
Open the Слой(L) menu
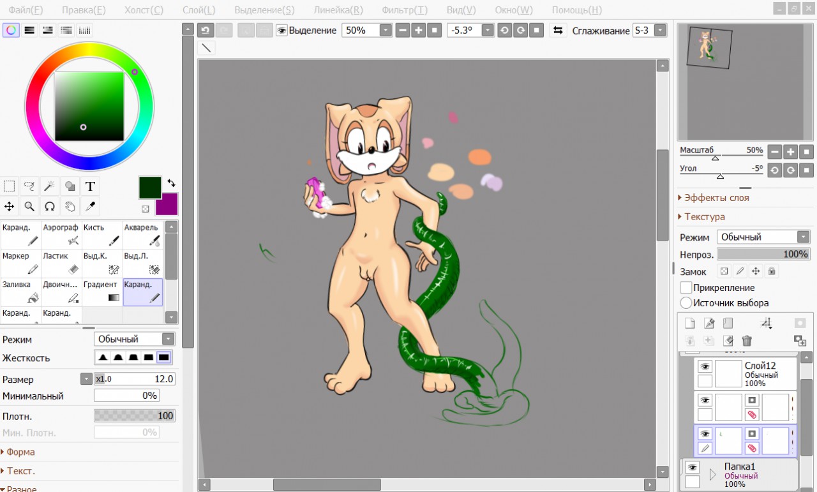199,10
